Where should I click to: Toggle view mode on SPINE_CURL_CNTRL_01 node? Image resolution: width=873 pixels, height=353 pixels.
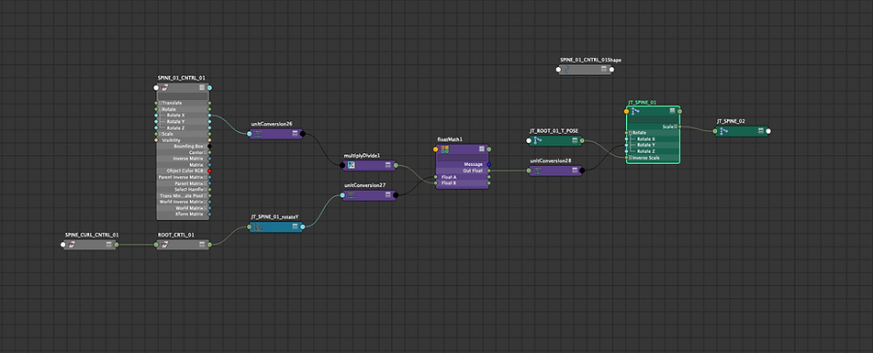pos(108,244)
